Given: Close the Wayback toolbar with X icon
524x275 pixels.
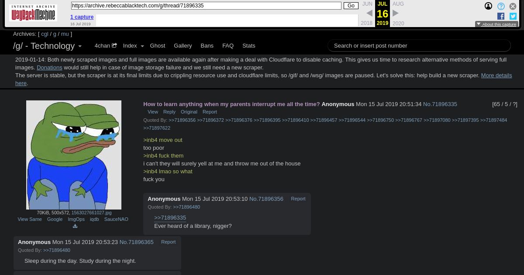Looking at the screenshot, I should pyautogui.click(x=513, y=6).
